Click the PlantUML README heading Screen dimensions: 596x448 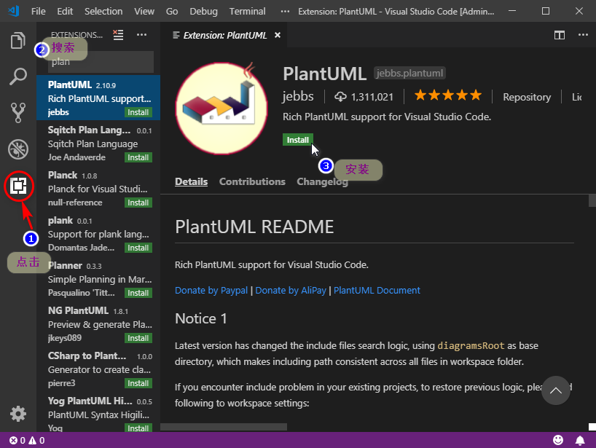coord(254,227)
